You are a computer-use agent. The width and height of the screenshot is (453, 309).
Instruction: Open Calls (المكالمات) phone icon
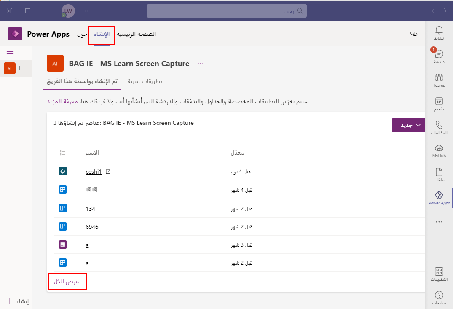click(439, 127)
